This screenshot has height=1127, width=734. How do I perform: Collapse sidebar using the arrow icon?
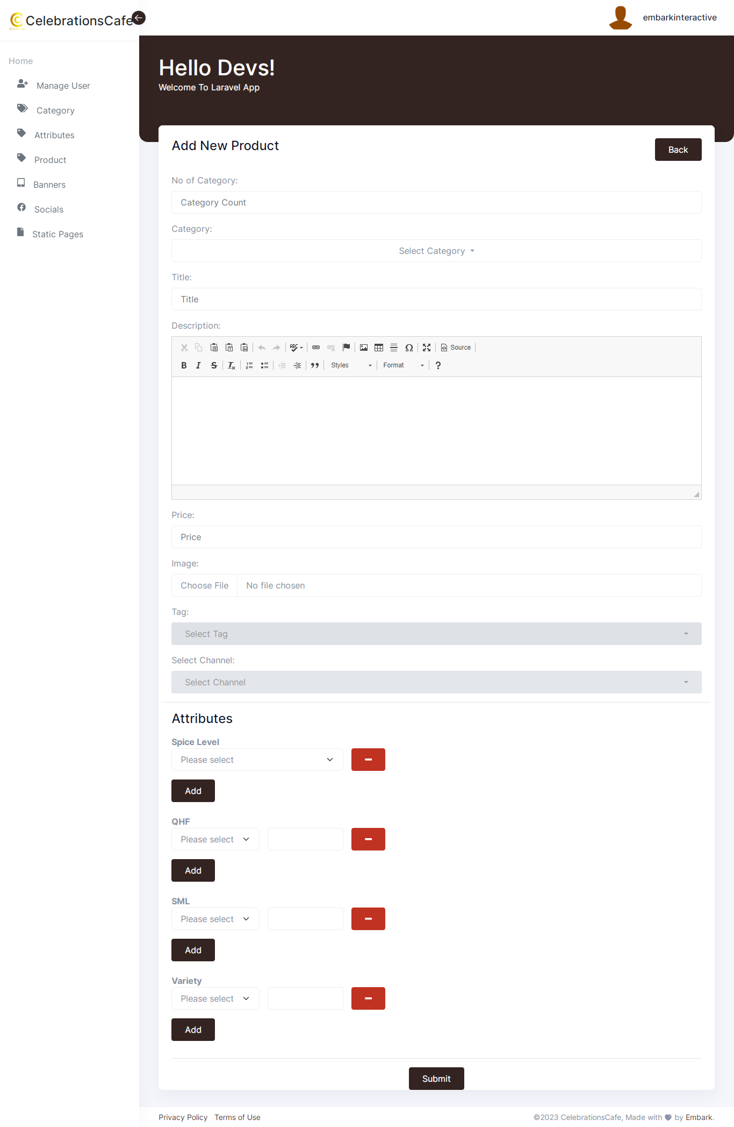139,18
